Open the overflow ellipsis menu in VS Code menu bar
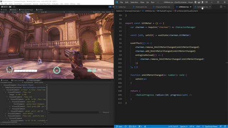Screen dimensions: 228x128 [x=158, y=2]
